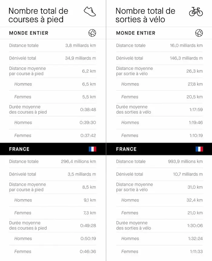Screen dimensions: 212x261
Task: Click the 296,4 millions km France value
Action: (x=78, y=161)
